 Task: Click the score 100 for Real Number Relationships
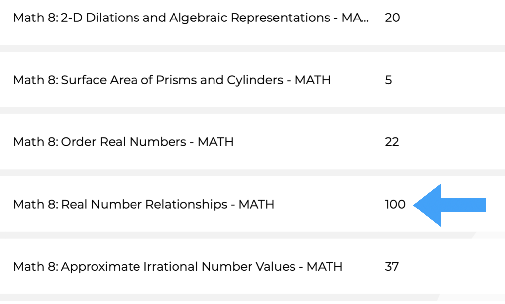point(395,204)
